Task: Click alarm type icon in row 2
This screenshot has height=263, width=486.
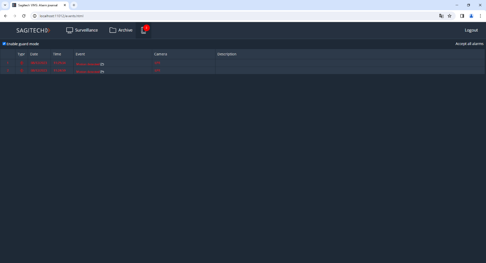Action: tap(21, 70)
